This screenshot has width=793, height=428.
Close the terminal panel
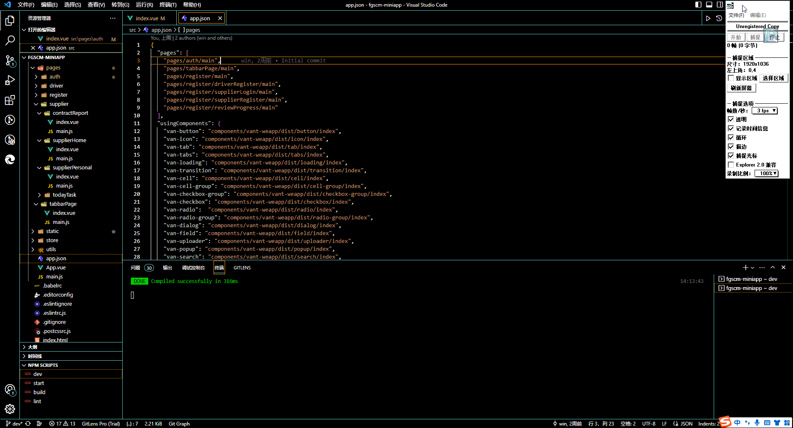pyautogui.click(x=784, y=268)
